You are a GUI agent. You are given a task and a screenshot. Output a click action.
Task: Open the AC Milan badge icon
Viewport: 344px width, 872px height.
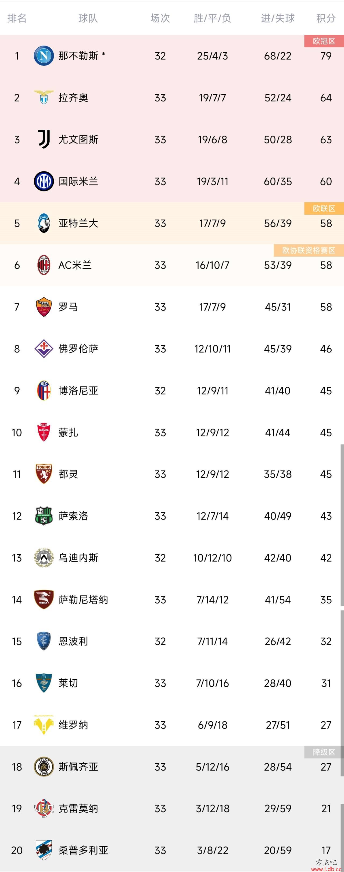44,265
